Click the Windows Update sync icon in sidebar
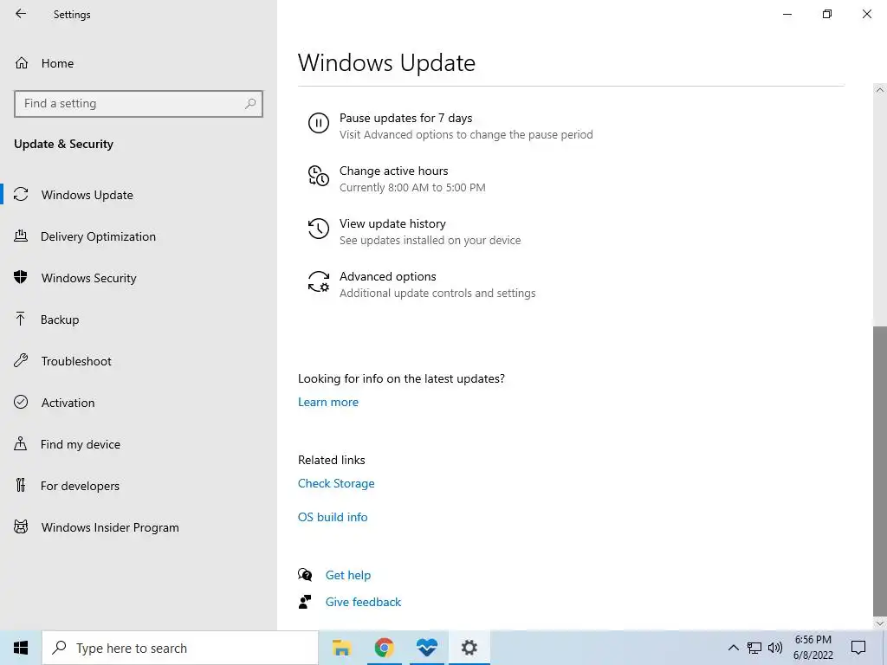Image resolution: width=887 pixels, height=665 pixels. tap(21, 195)
